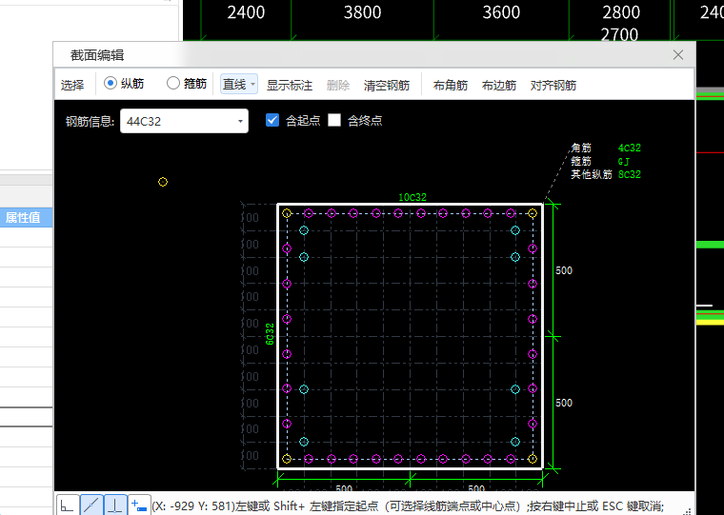The height and width of the screenshot is (515, 724).
Task: Click the 10C32 top edge annotation
Action: (412, 197)
